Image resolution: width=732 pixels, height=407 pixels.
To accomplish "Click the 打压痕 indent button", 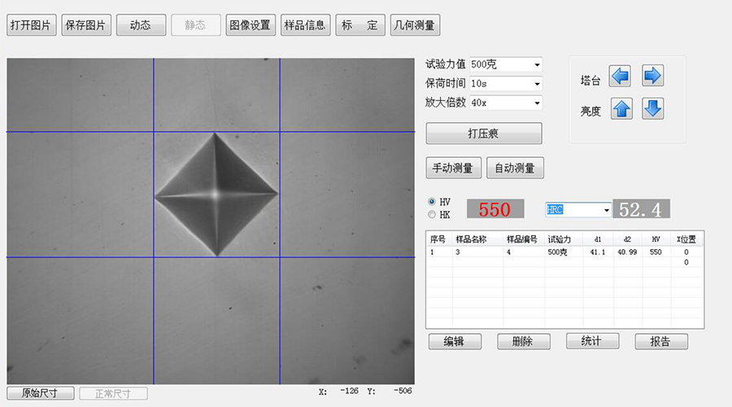I will pos(484,133).
